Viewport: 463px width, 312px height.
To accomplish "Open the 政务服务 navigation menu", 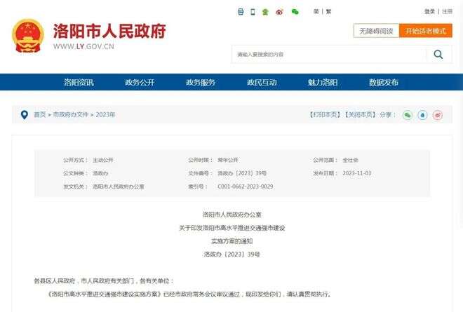I will click(x=201, y=82).
